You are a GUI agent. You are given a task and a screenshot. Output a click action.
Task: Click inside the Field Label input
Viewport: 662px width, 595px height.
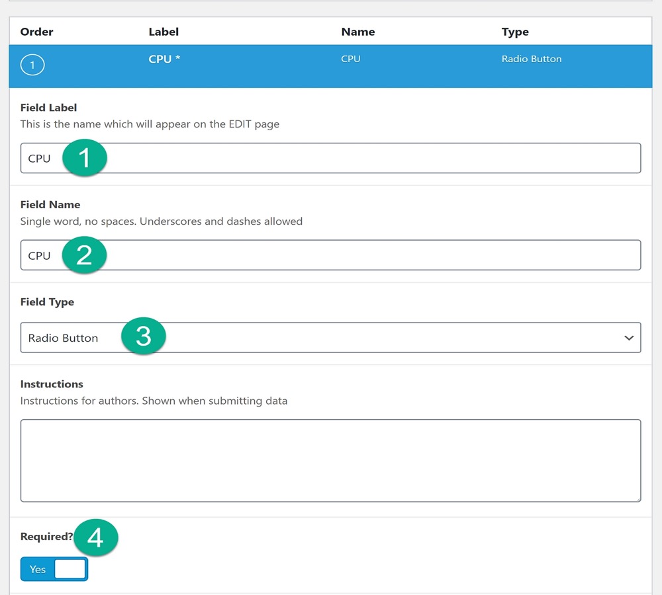point(330,158)
